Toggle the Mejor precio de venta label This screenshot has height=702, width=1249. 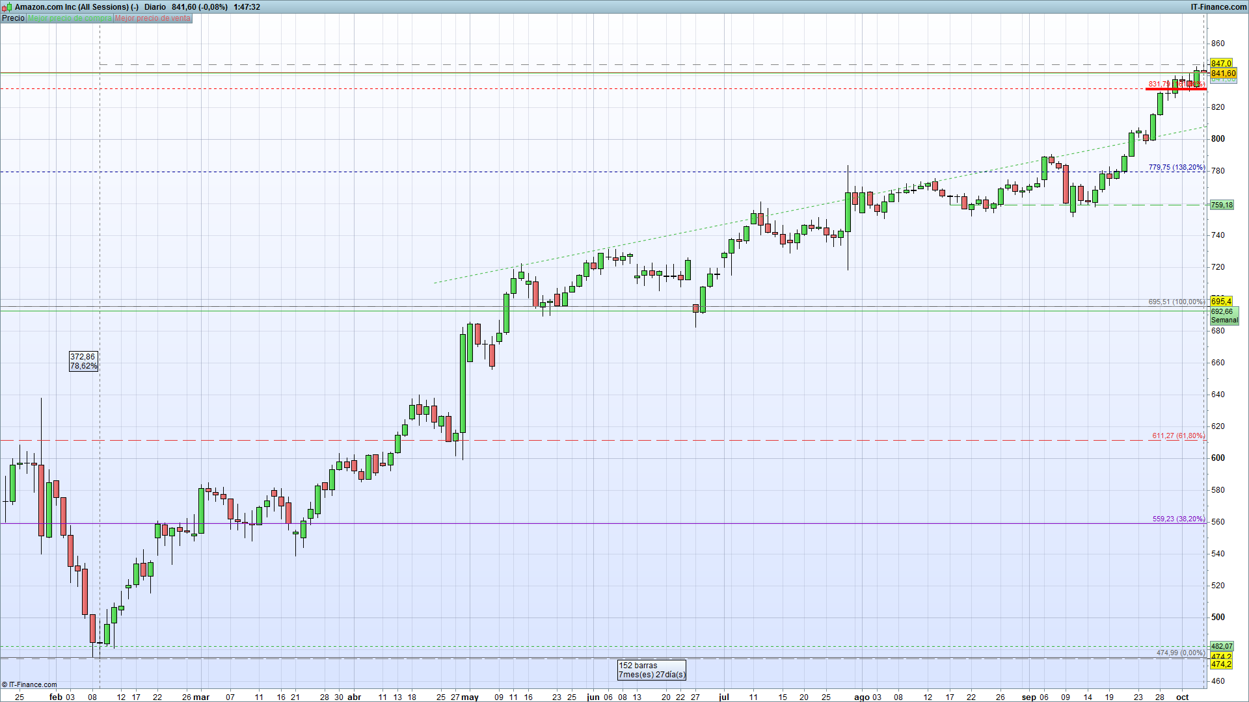[153, 18]
